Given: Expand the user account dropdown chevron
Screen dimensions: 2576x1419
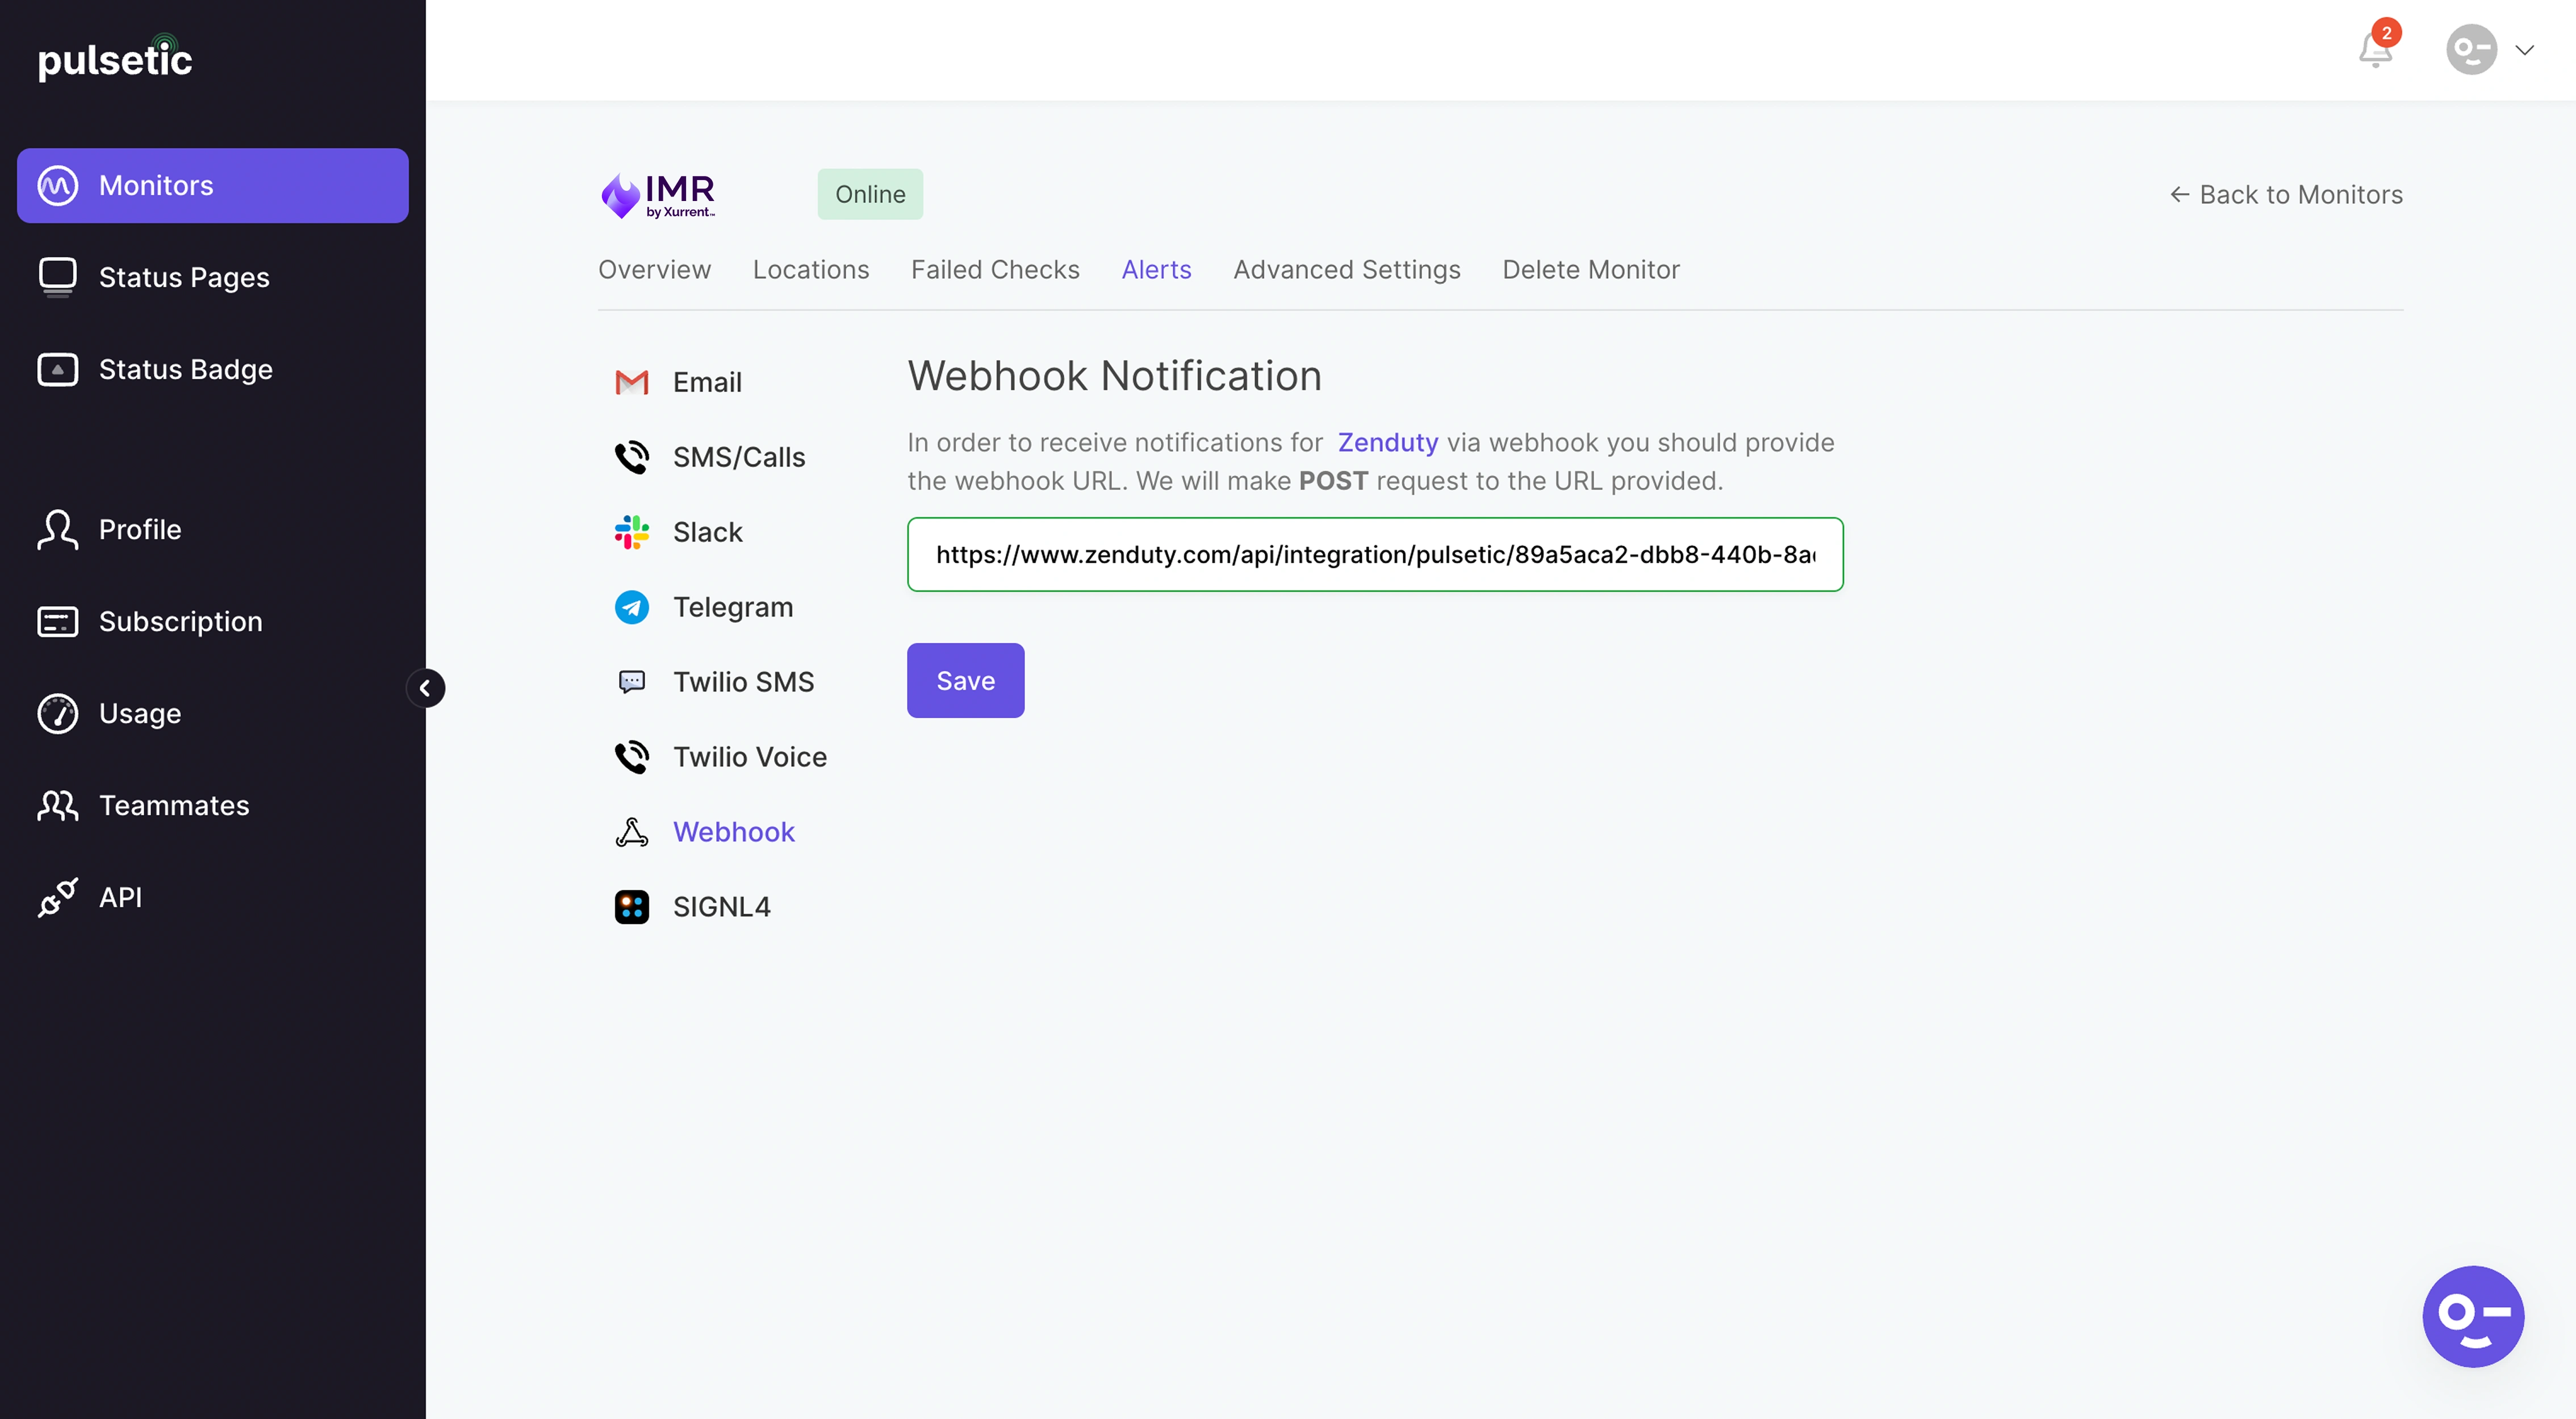Looking at the screenshot, I should 2524,50.
